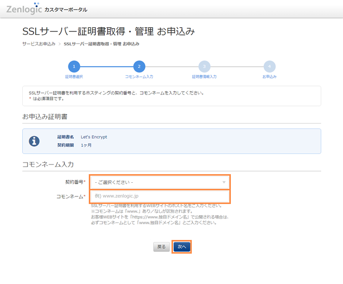Click the current breadcrumb SSLサーバー証明書取得・管理 お申込み
This screenshot has height=284, width=343.
tap(101, 44)
